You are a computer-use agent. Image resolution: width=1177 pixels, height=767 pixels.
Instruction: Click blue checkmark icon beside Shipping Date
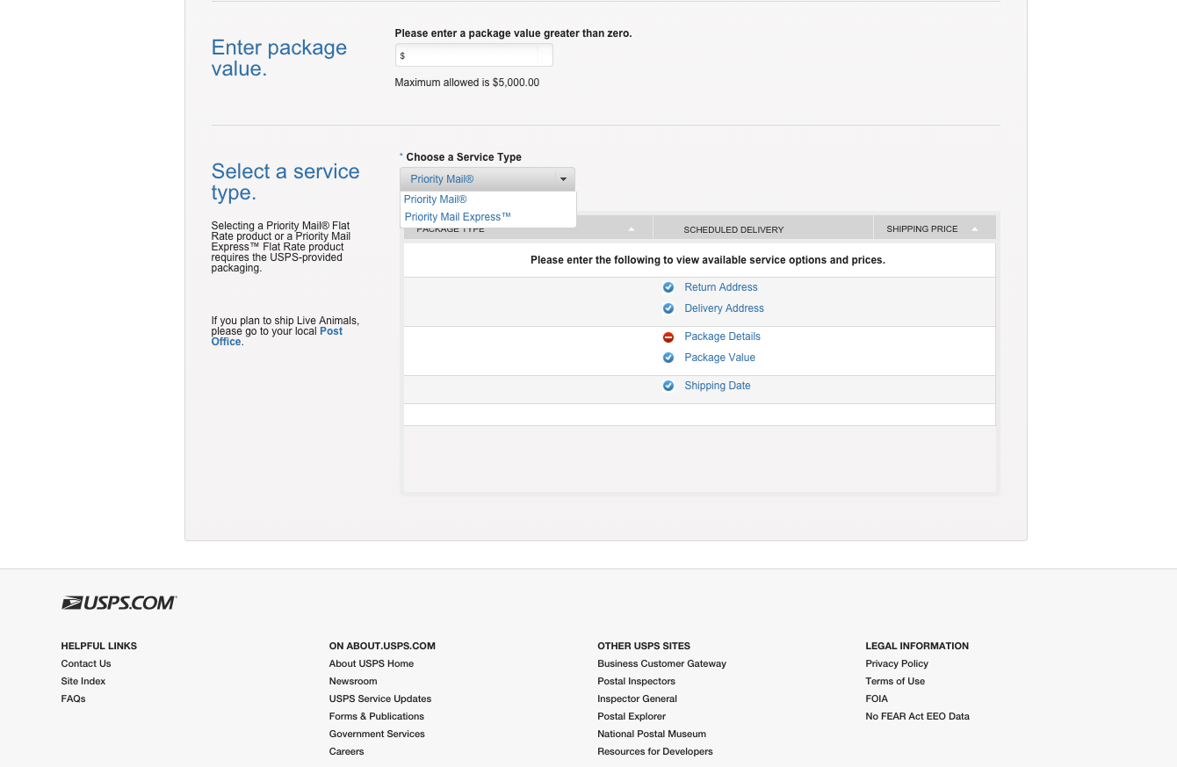tap(668, 386)
